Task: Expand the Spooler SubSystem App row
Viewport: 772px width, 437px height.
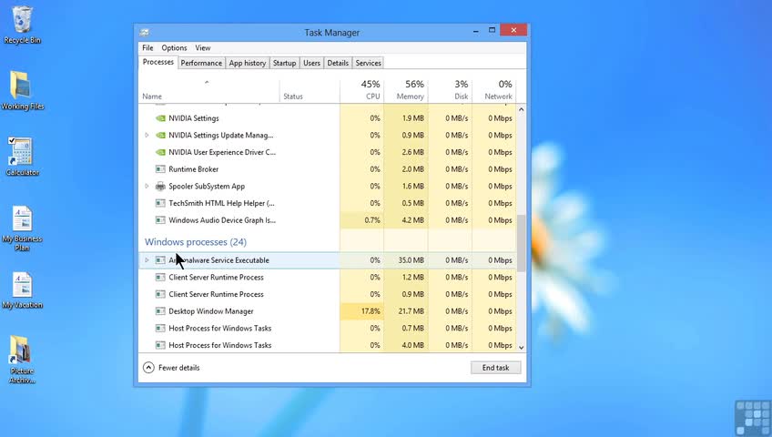Action: point(147,186)
